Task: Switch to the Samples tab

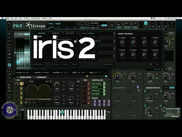Action: pyautogui.click(x=56, y=33)
